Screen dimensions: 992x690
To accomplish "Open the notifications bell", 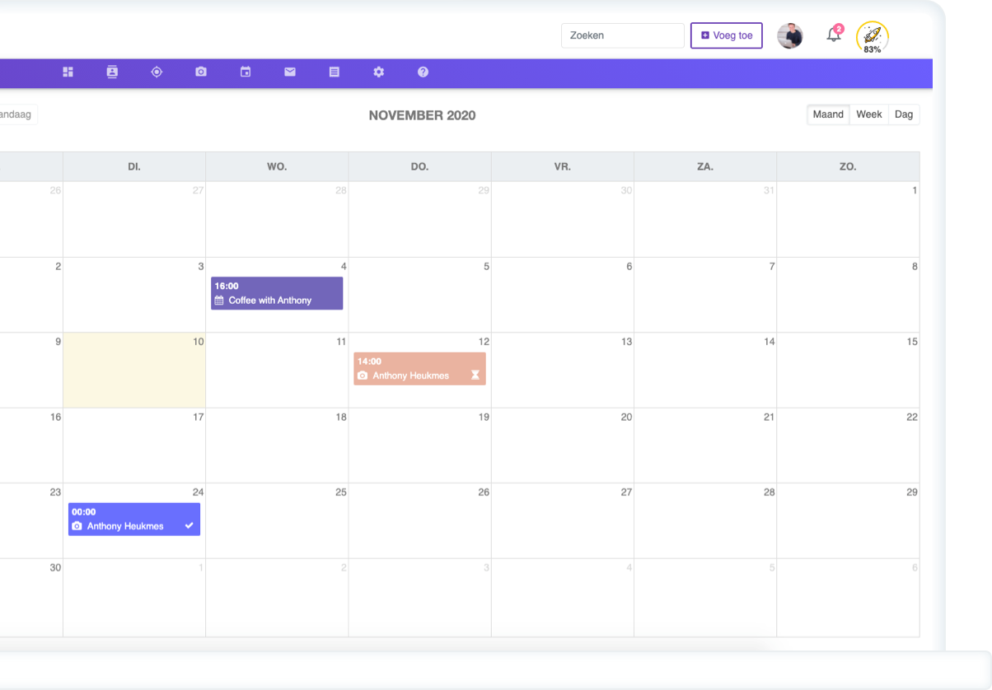I will 834,35.
